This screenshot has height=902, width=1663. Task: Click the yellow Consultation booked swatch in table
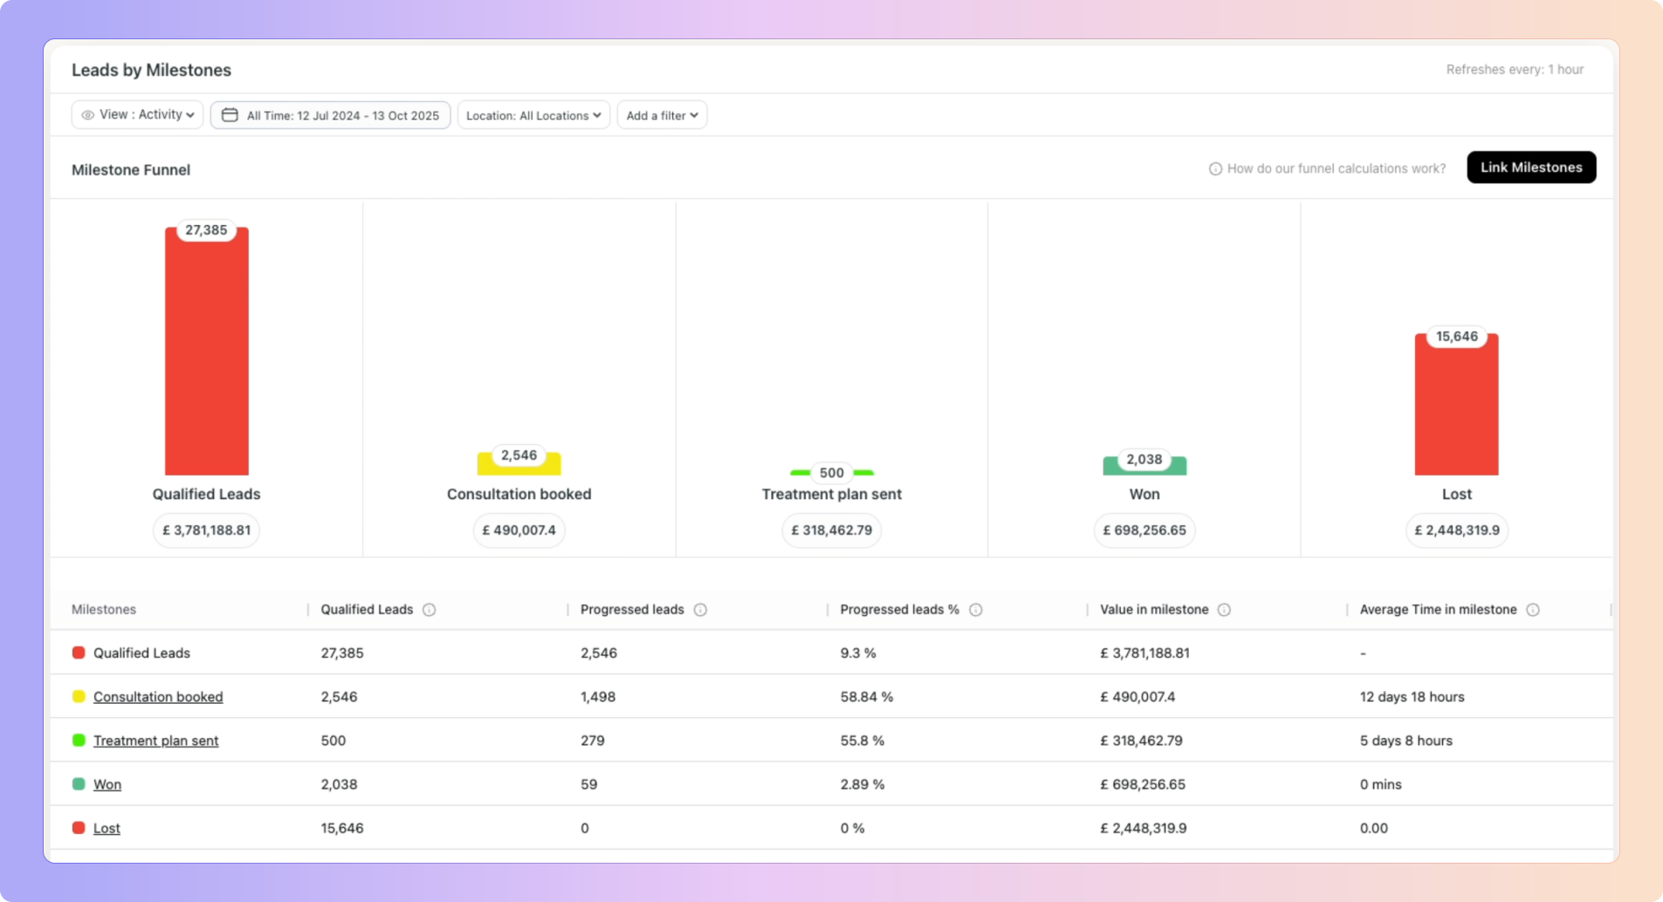(x=79, y=696)
